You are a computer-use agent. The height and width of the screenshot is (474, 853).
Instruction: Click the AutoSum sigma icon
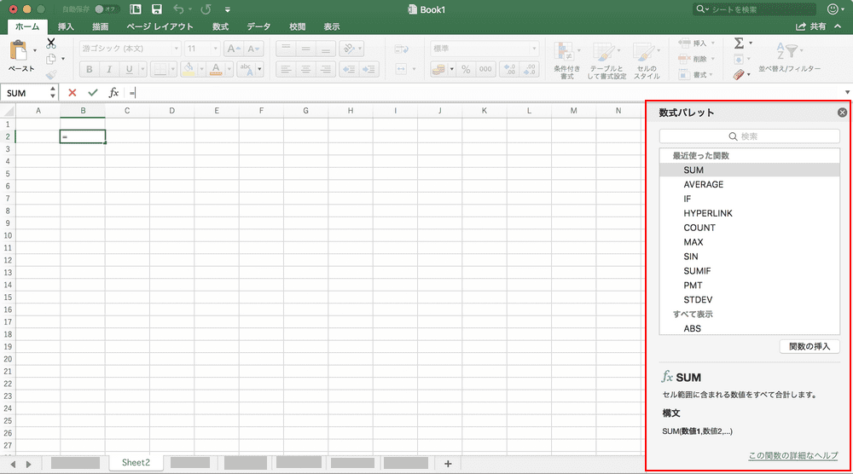point(739,43)
